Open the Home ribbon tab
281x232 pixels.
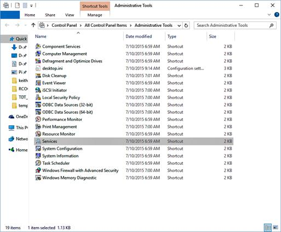pos(30,15)
